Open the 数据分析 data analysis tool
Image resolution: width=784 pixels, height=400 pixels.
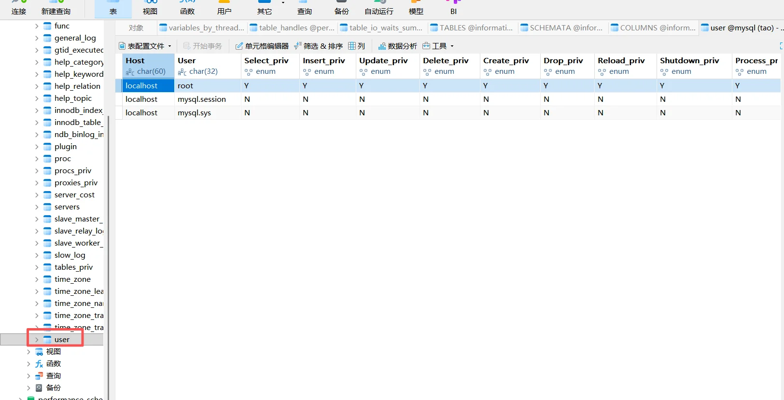point(397,46)
